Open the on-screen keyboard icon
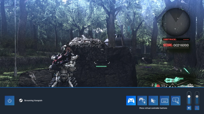 (x=164, y=100)
